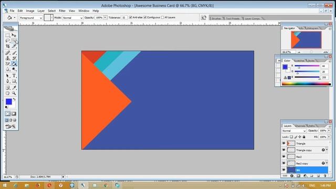Screen dimensions: 336x189
Task: Select the Hand tool
Action: click(8, 93)
